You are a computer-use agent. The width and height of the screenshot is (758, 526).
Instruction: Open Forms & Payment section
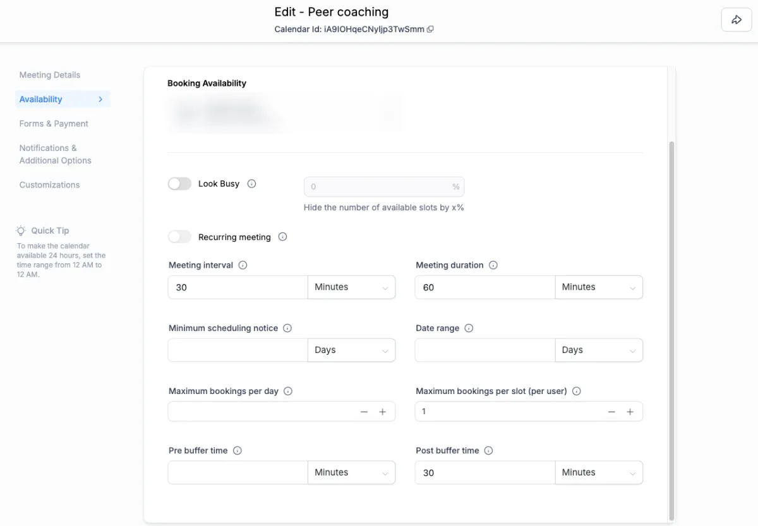click(54, 124)
